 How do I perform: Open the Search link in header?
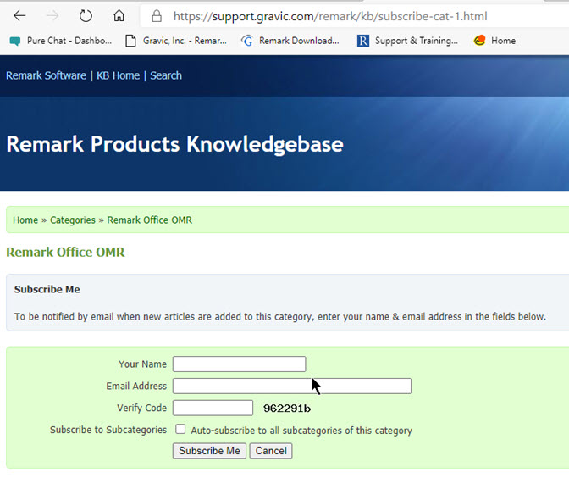point(166,75)
